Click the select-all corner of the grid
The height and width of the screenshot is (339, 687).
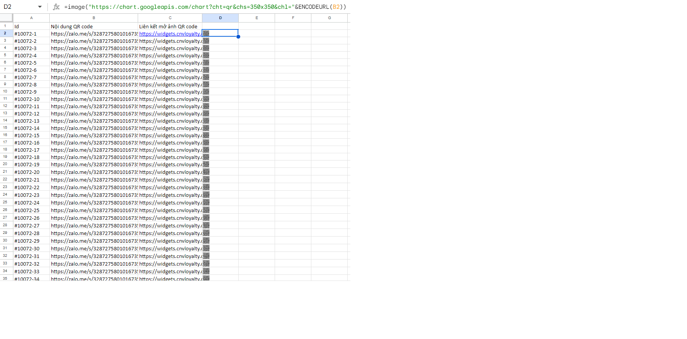click(6, 18)
